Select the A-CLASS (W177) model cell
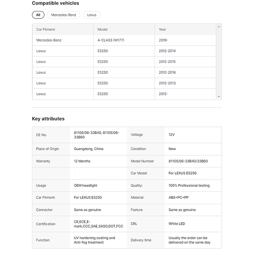 tap(110, 40)
